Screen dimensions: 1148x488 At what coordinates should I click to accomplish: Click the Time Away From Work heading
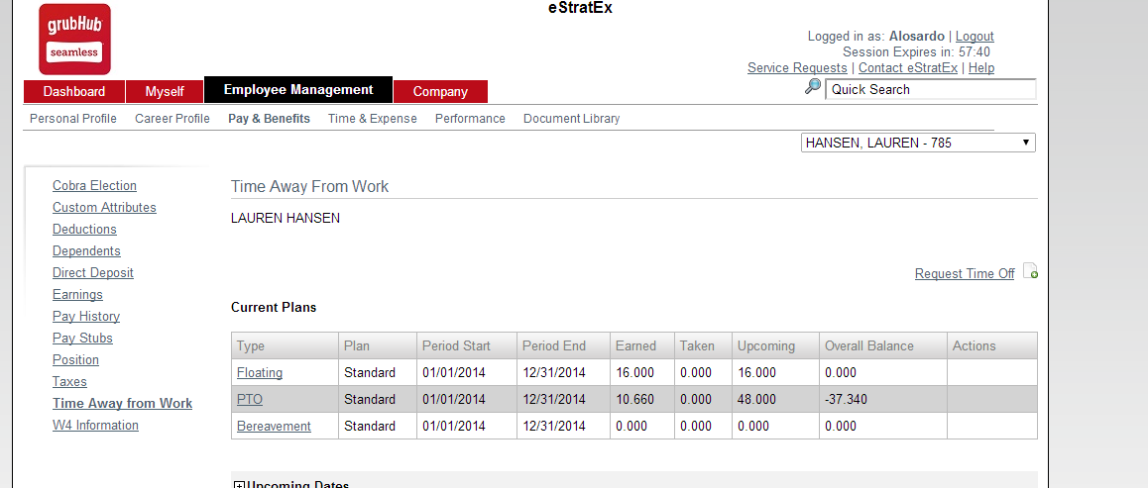309,186
